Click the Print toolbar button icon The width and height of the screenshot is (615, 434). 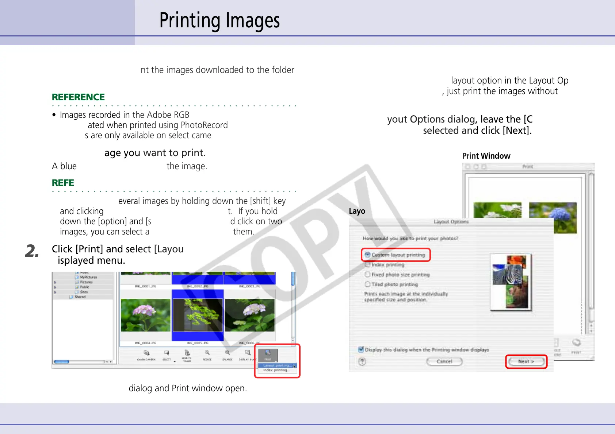(x=268, y=352)
